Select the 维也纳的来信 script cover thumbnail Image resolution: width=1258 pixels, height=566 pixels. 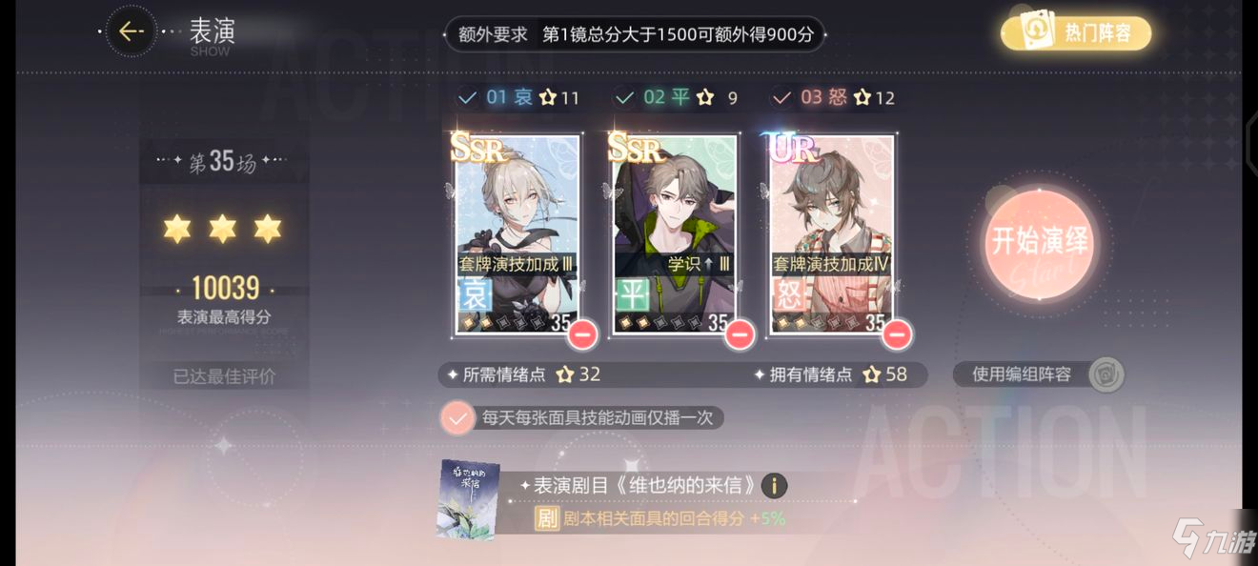pos(468,500)
